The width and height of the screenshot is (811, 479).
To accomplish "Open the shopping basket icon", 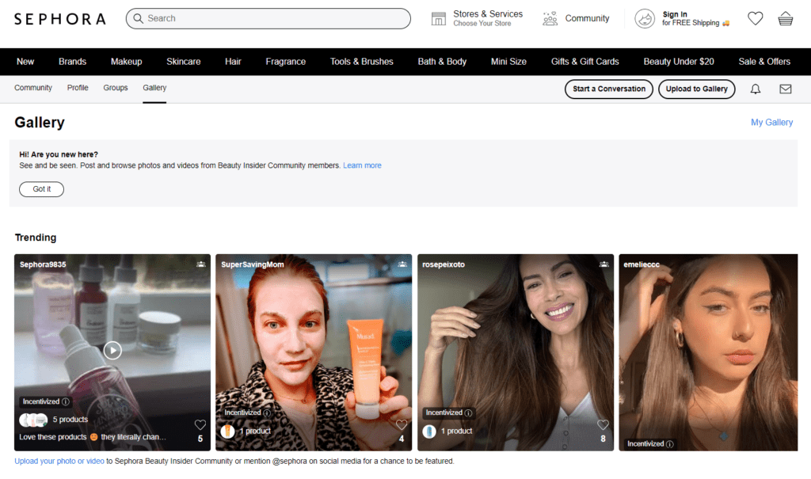I will [x=785, y=18].
